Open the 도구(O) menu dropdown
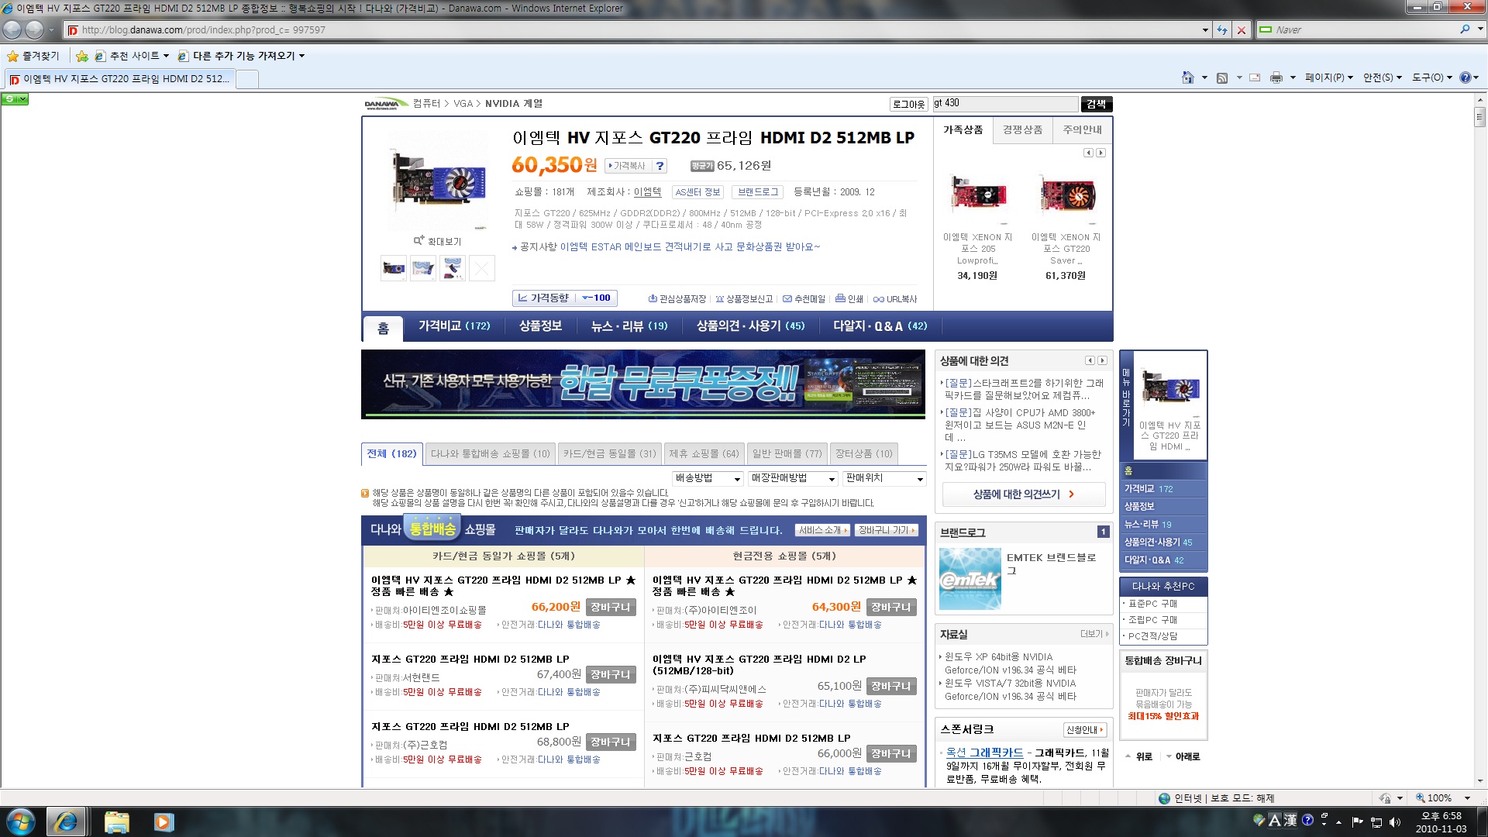This screenshot has height=837, width=1488. [x=1431, y=77]
